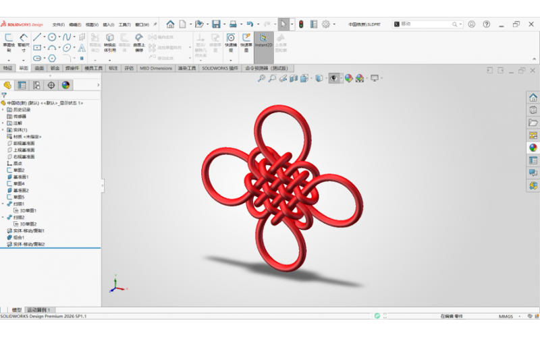Open the 文件(F) menu
Viewport: 540px width, 337px height.
[x=59, y=24]
